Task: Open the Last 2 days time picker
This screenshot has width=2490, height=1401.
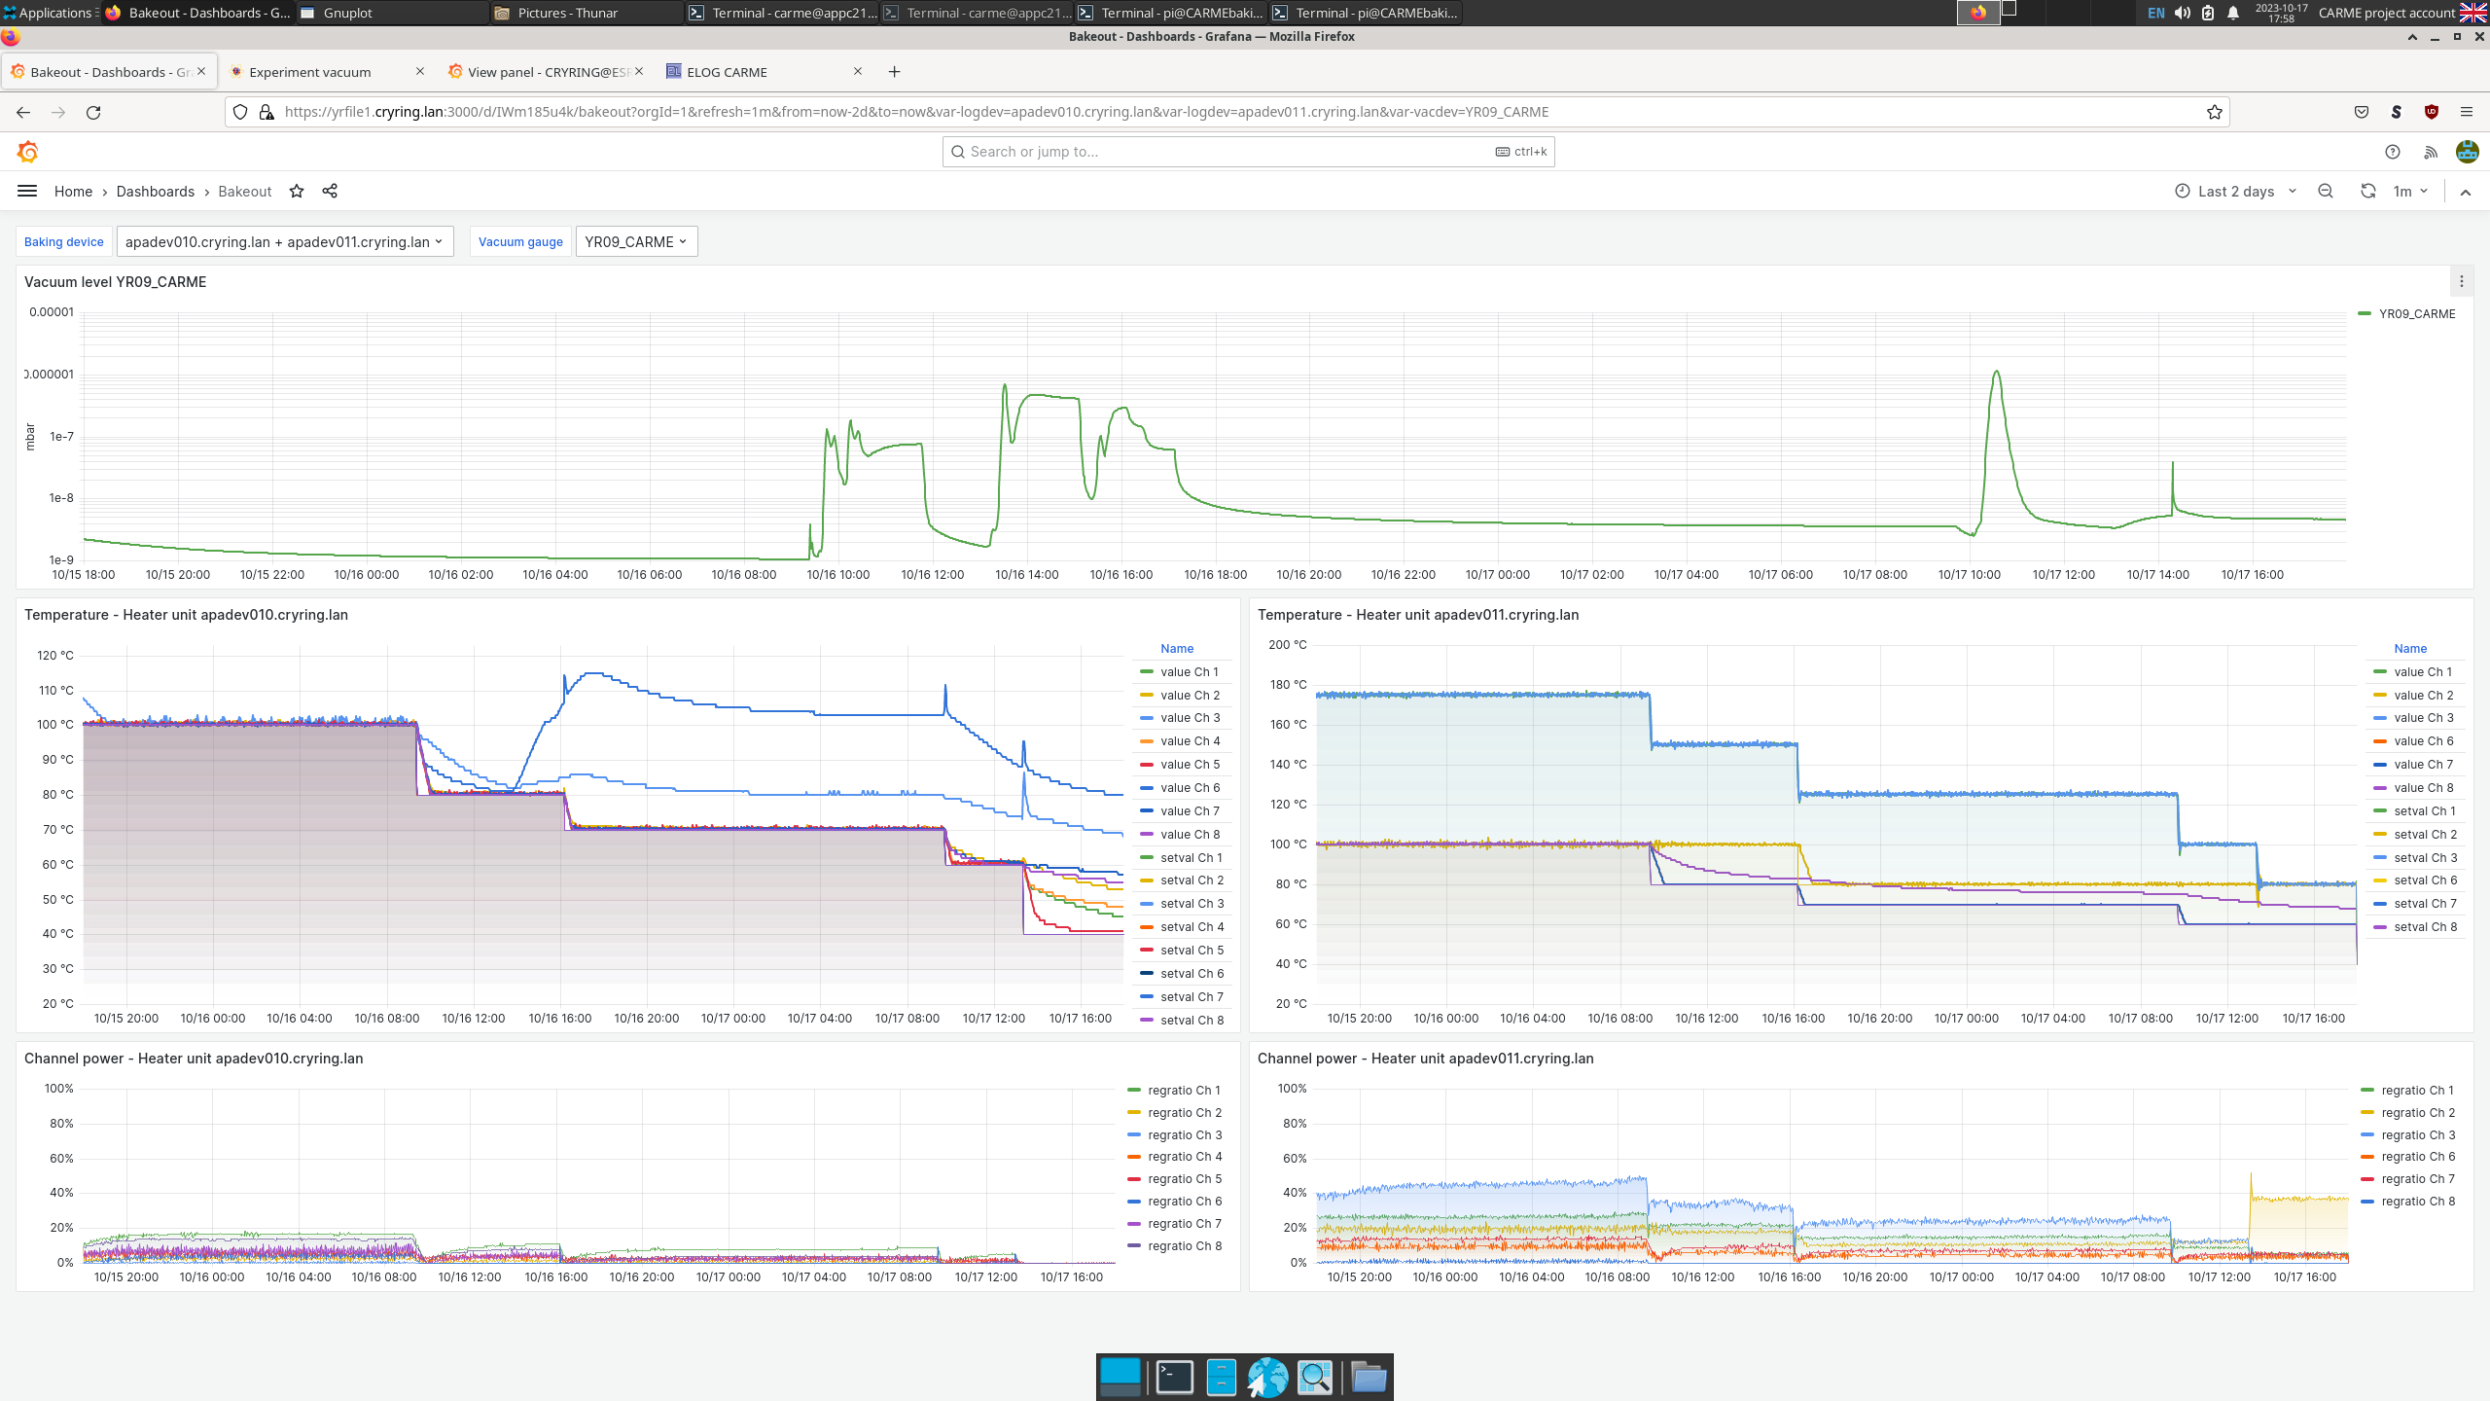Action: point(2235,192)
